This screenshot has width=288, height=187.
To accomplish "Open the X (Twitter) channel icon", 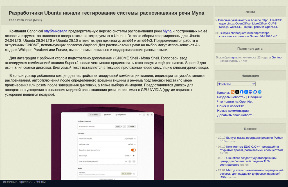I will coord(237,92).
